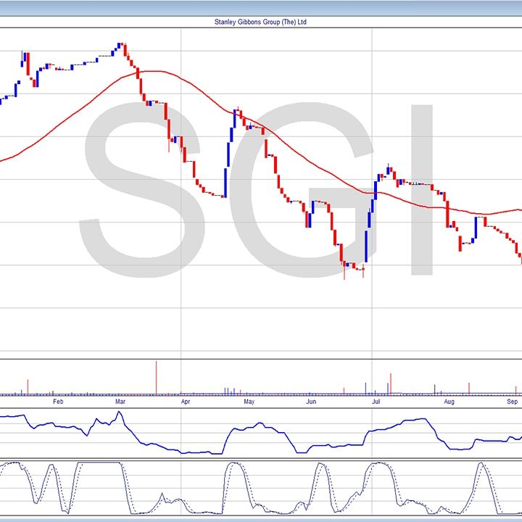
Task: Click the Jun month label
Action: [x=311, y=401]
